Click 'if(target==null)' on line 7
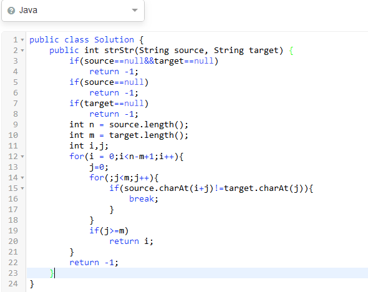 coord(109,104)
